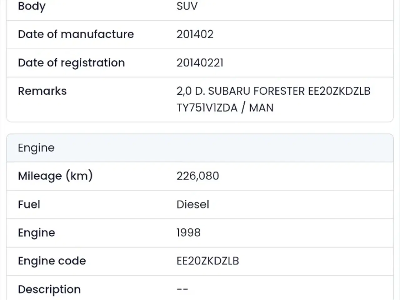The height and width of the screenshot is (300, 400).
Task: Click the Fuel row label
Action: 29,204
